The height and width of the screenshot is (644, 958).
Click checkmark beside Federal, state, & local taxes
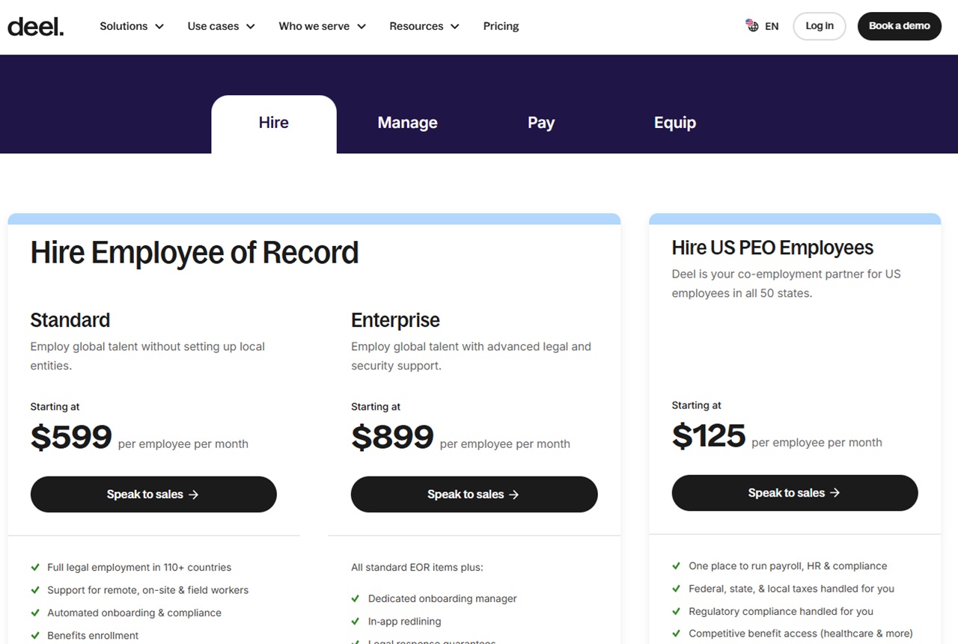pyautogui.click(x=677, y=589)
